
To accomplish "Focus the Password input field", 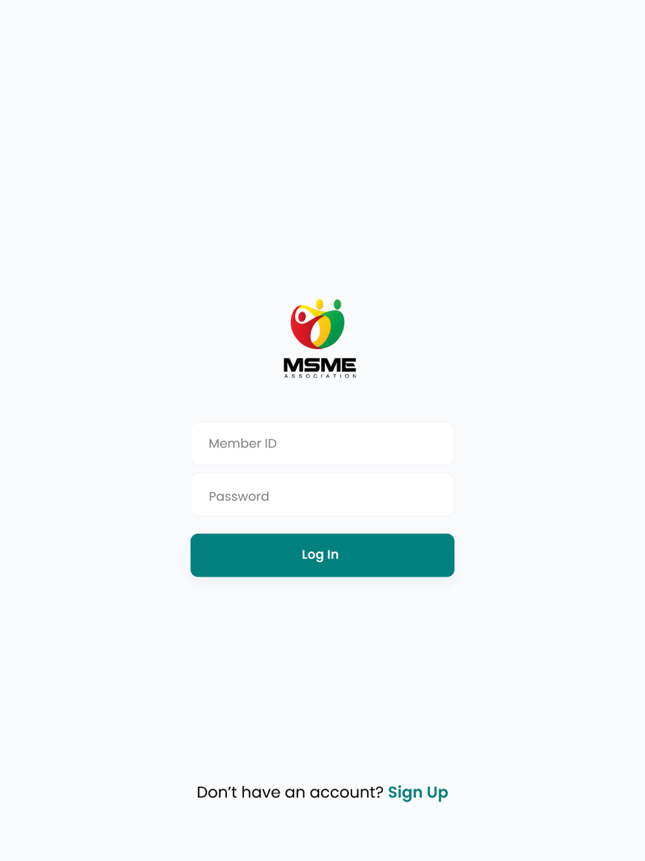I will point(322,495).
